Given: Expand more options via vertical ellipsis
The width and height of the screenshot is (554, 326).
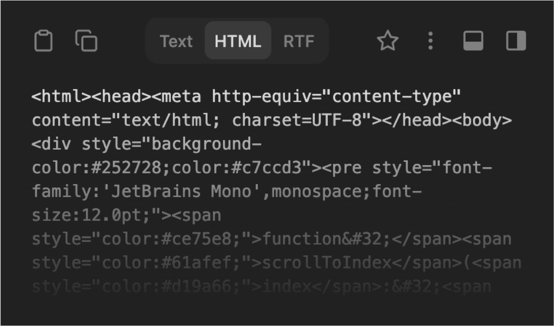Looking at the screenshot, I should 430,41.
